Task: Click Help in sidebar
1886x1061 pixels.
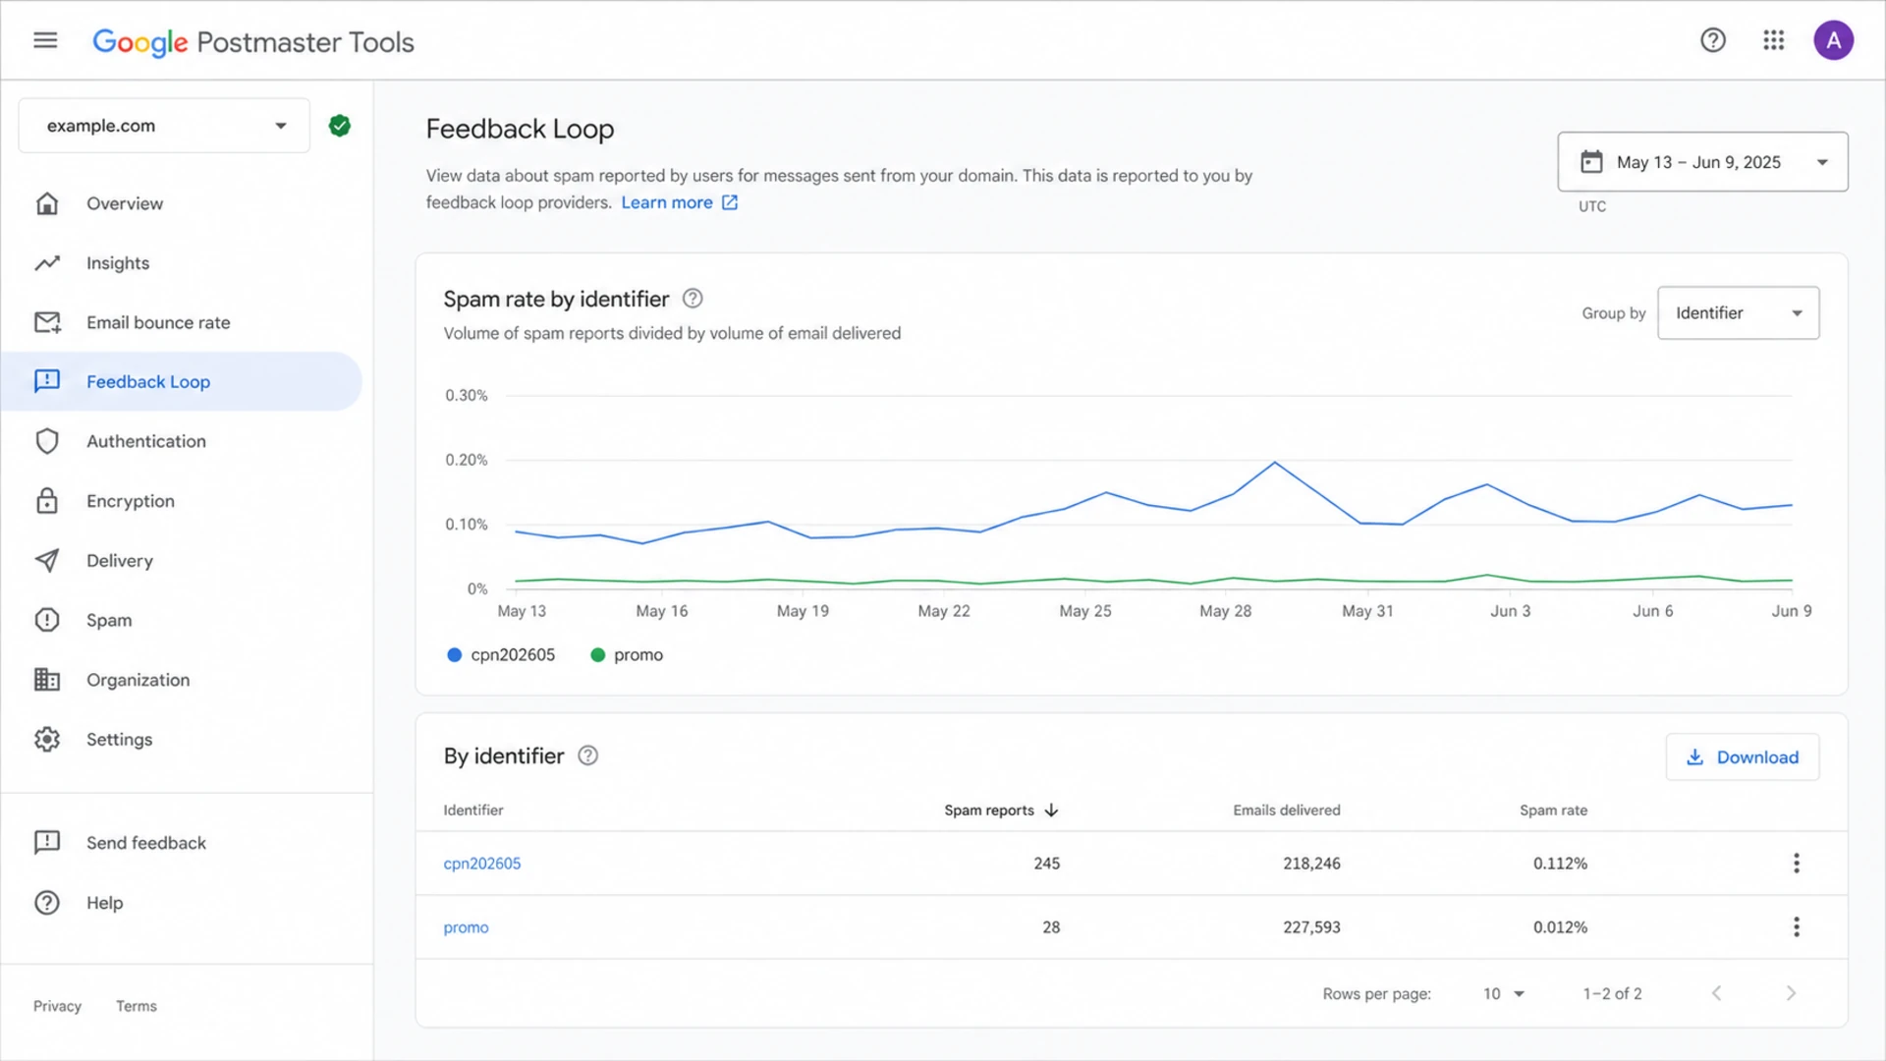Action: pyautogui.click(x=182, y=903)
